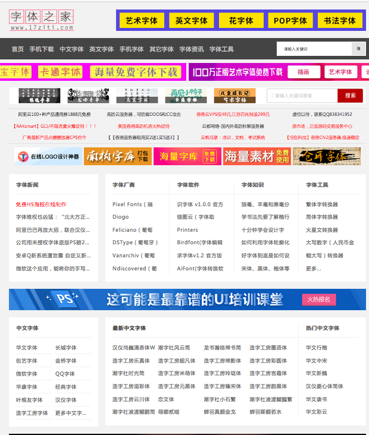Open the 华文行楷 popular font link
The height and width of the screenshot is (435, 369).
pos(317,348)
